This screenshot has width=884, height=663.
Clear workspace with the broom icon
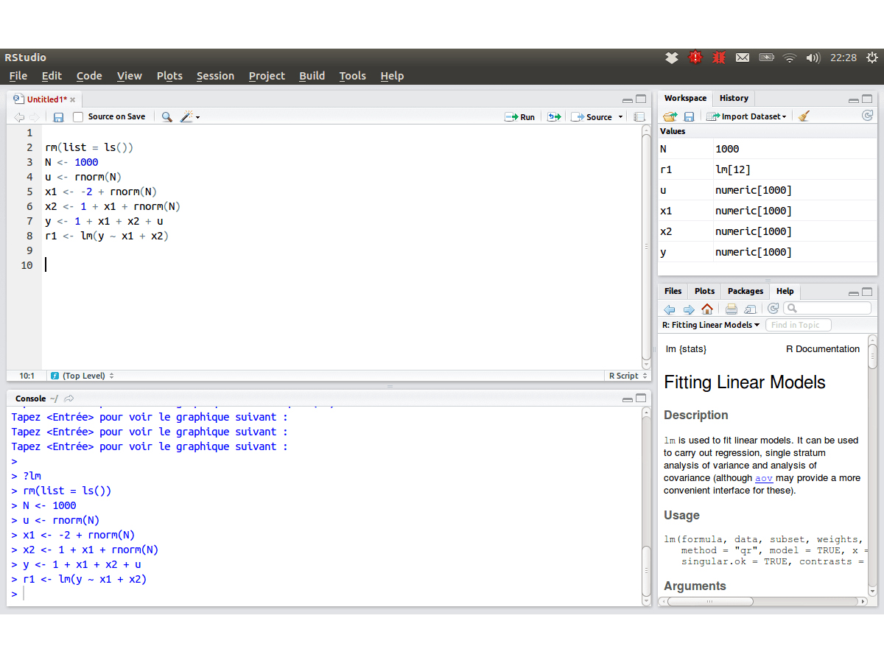(804, 116)
